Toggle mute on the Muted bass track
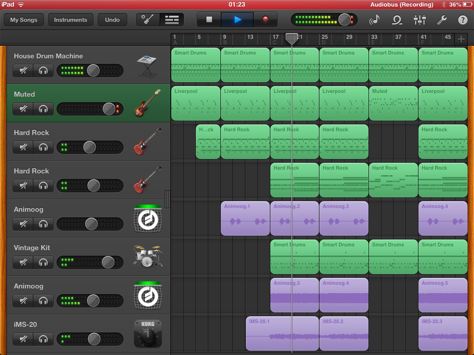The image size is (474, 355). (x=23, y=109)
